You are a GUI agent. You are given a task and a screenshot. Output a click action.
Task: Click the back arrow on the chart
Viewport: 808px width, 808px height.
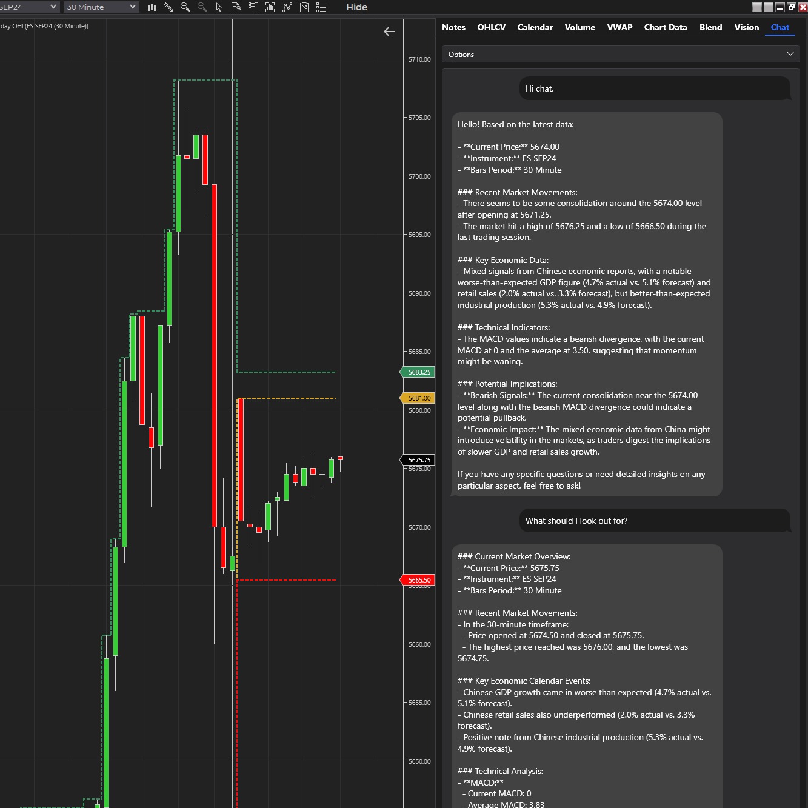pyautogui.click(x=389, y=32)
